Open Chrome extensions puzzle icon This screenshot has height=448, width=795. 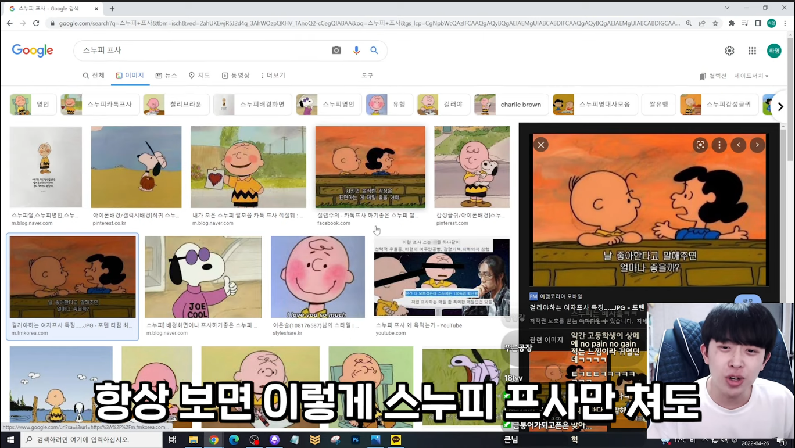732,23
